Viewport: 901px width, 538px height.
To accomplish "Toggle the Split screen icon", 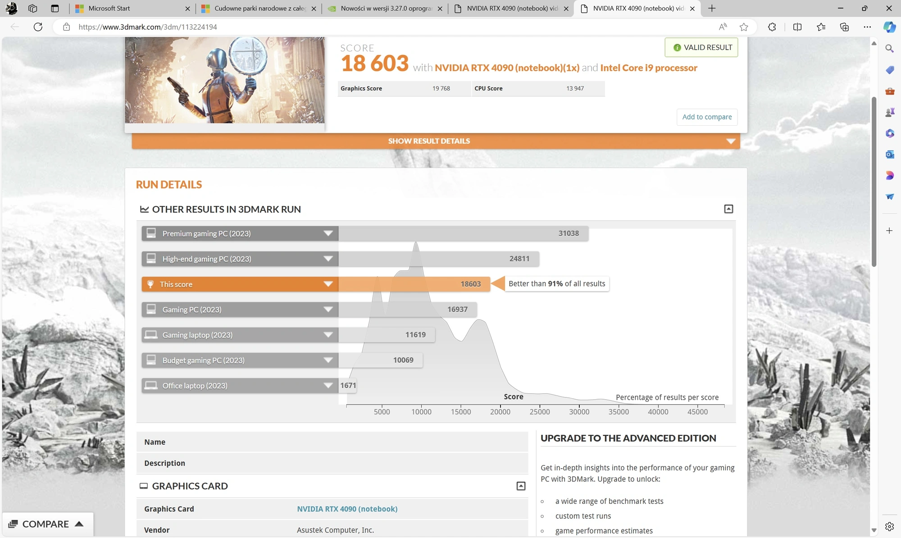I will 797,27.
